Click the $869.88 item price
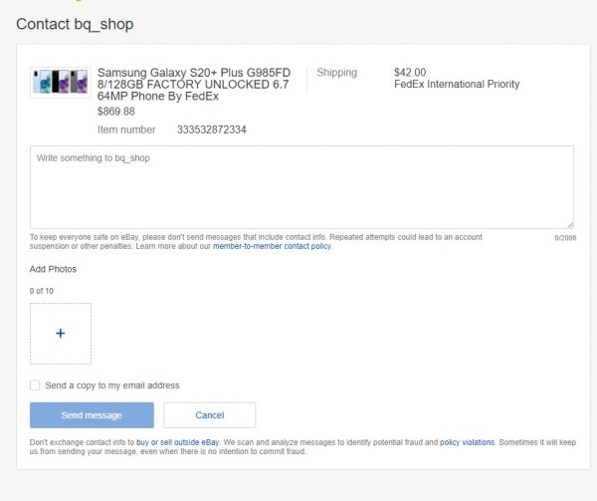Screen dimensions: 597x501 (116, 112)
